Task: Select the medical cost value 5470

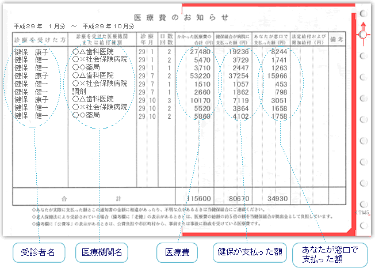Action: [202, 60]
